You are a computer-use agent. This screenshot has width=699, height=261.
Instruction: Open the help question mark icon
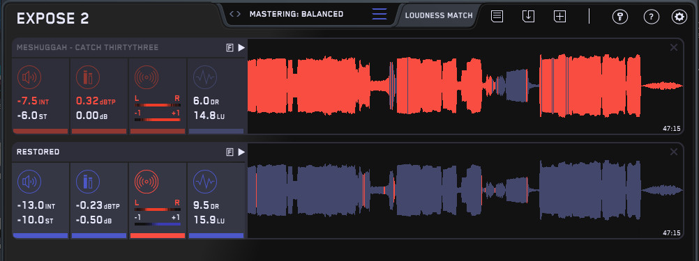652,17
